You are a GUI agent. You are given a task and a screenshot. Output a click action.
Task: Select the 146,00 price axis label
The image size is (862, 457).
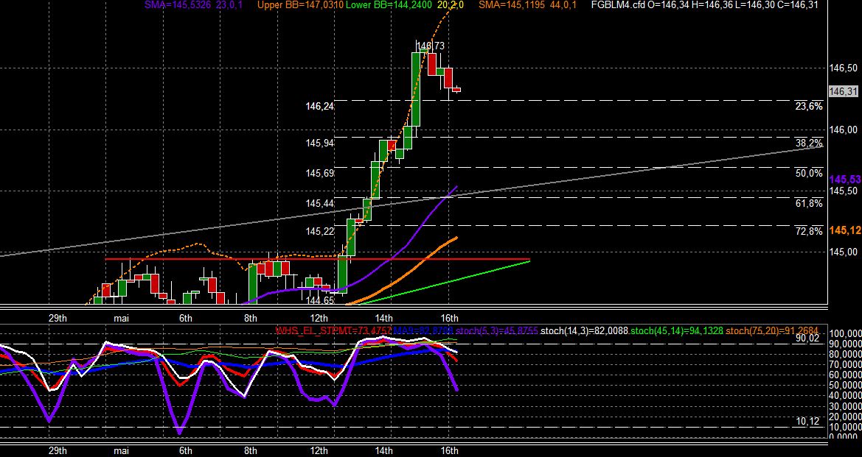[x=844, y=130]
